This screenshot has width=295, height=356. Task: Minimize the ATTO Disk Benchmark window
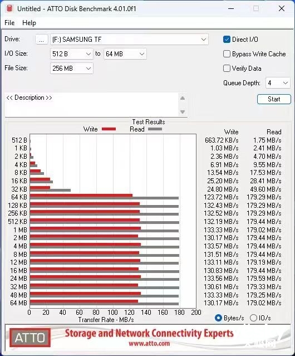tap(231, 8)
